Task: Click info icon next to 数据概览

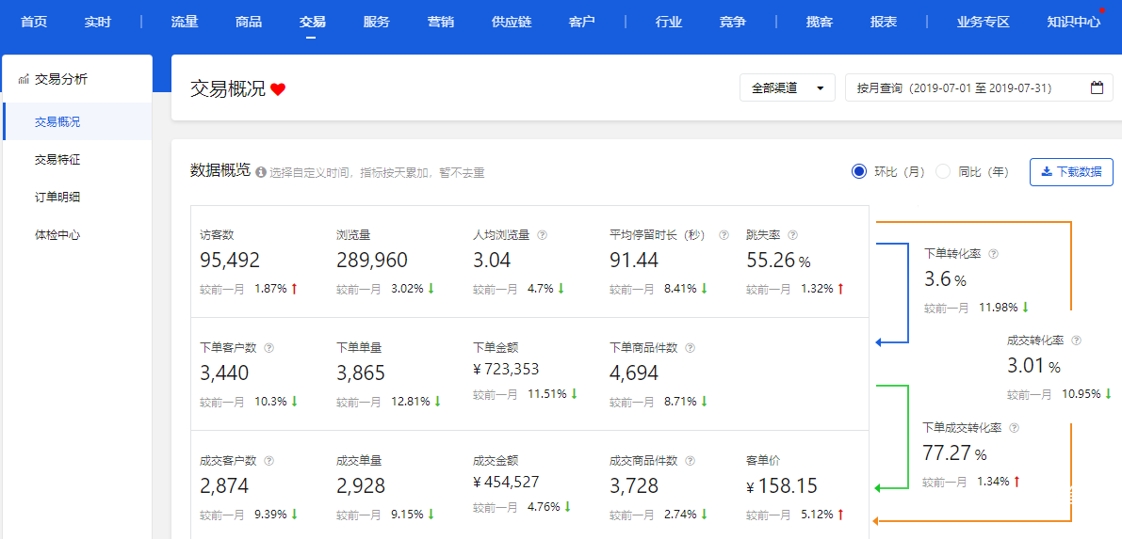Action: click(261, 172)
